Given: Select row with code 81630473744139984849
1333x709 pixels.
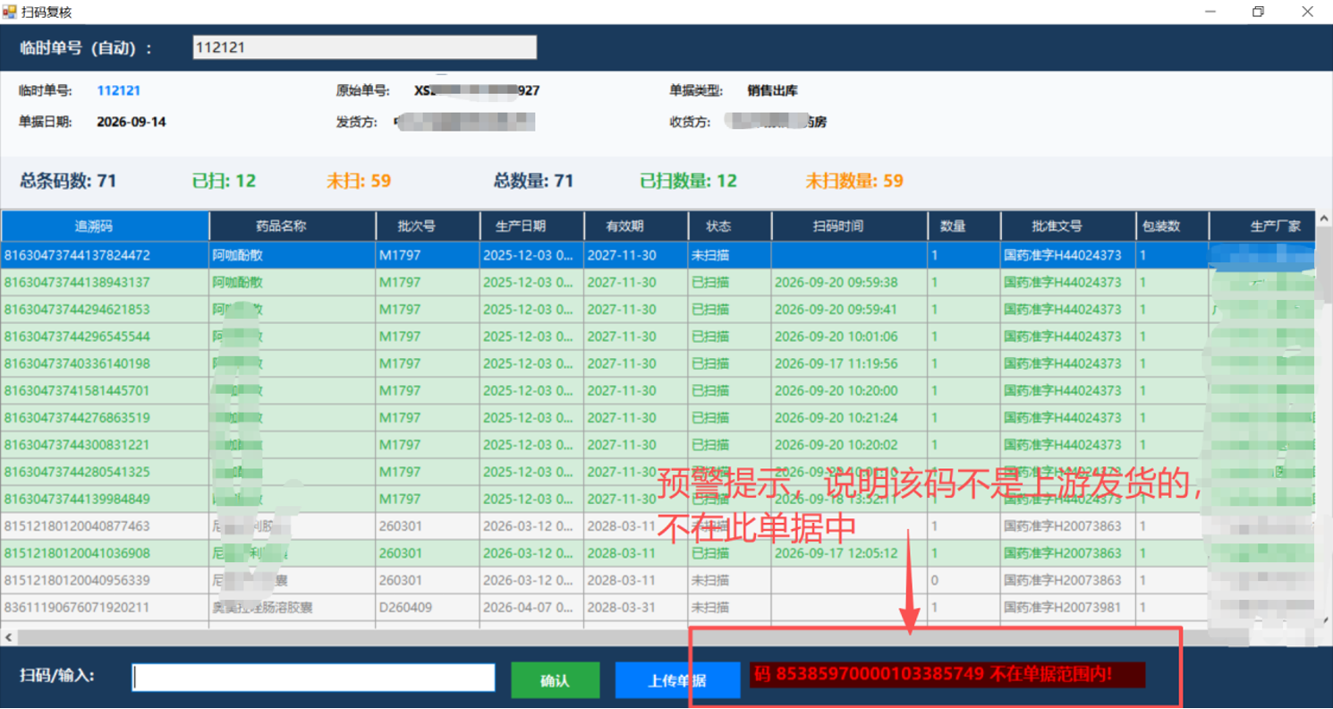Looking at the screenshot, I should 658,499.
